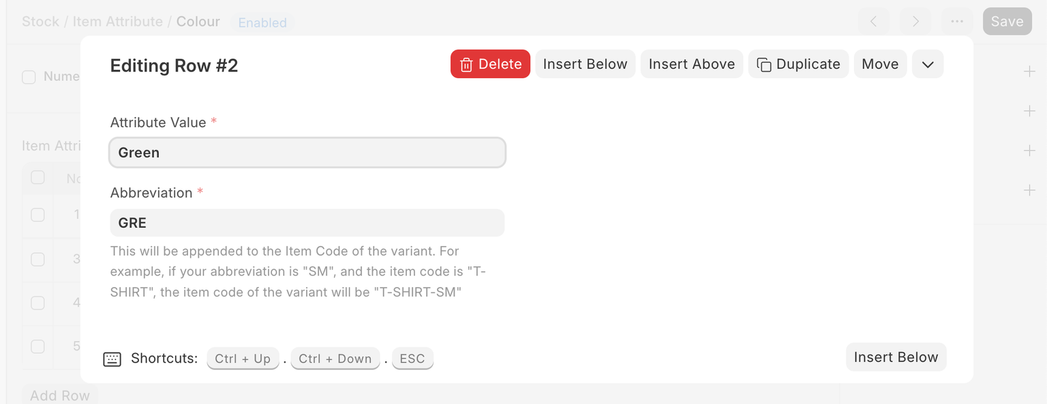Click the Insert Above button

pyautogui.click(x=691, y=64)
